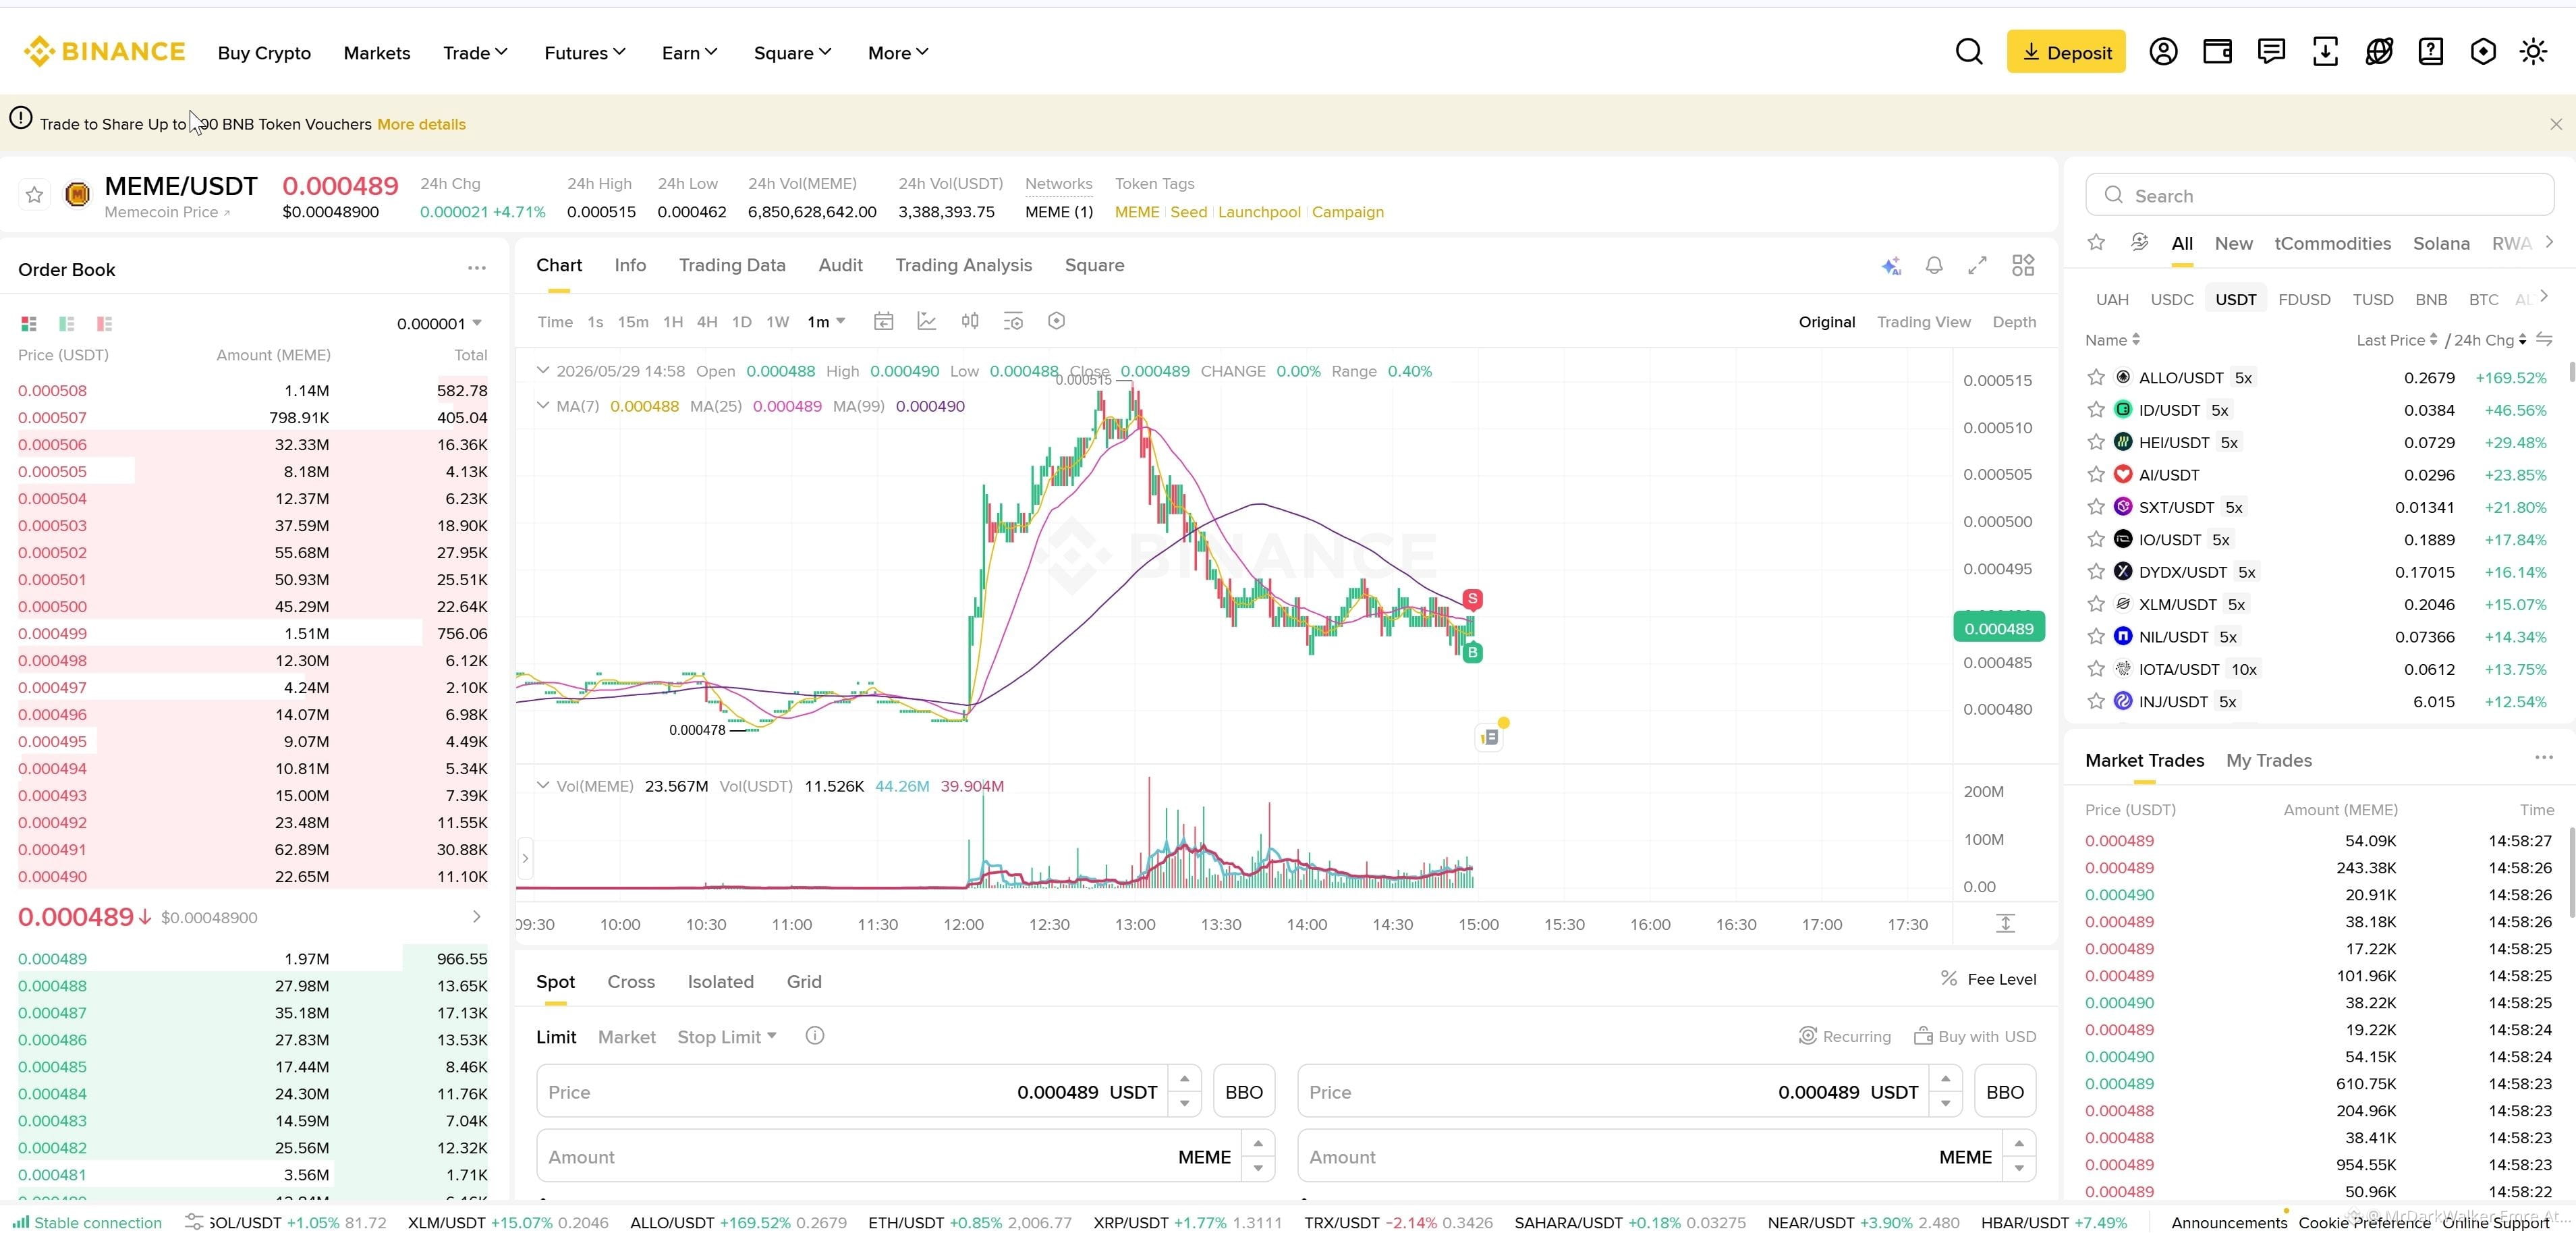Dismiss the BNB voucher banner

coord(2556,124)
